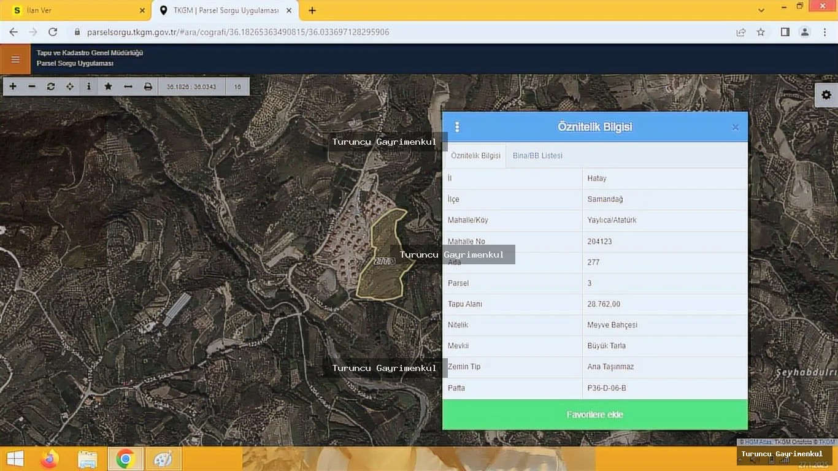Click the Mahalle No value 204123
The image size is (838, 471).
(x=599, y=242)
